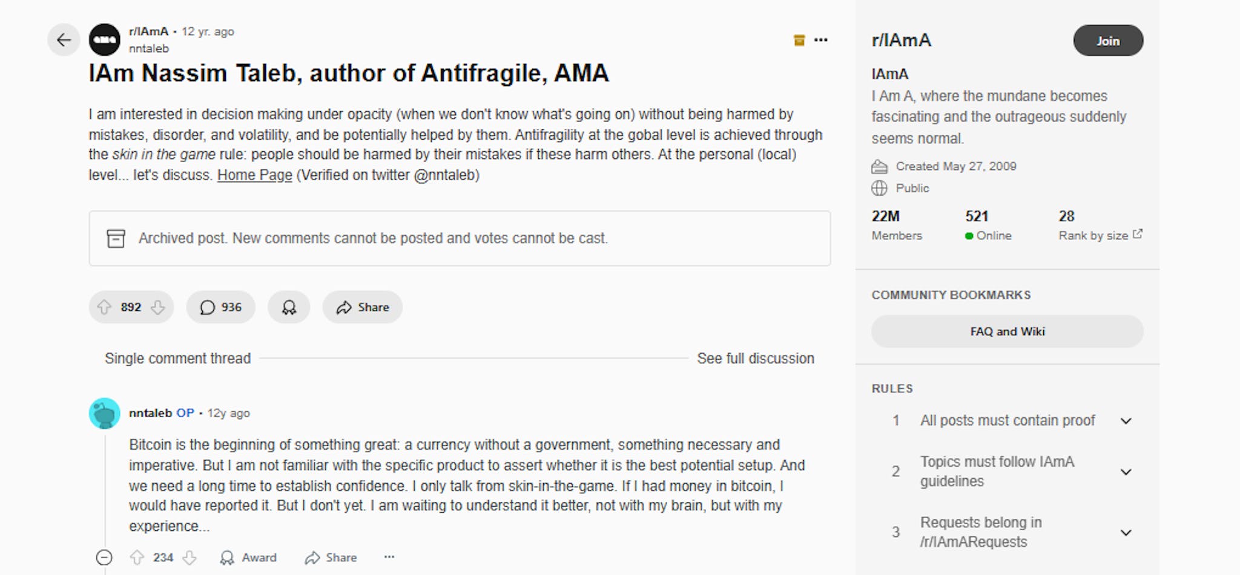Open the comment's more options menu

click(x=389, y=557)
